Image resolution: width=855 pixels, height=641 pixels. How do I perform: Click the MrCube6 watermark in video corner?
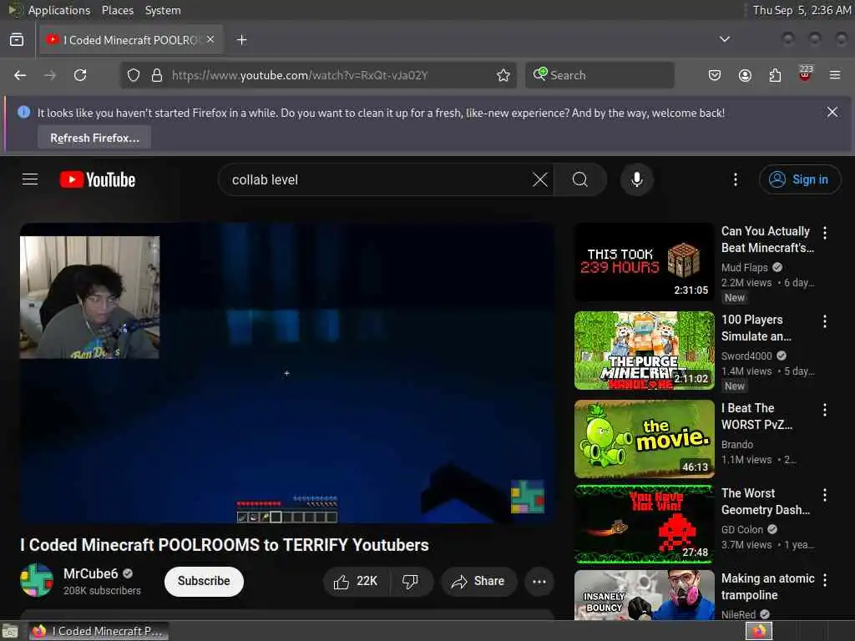[x=528, y=497]
